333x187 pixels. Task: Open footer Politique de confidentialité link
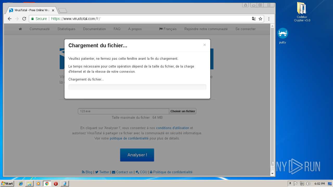click(171, 172)
